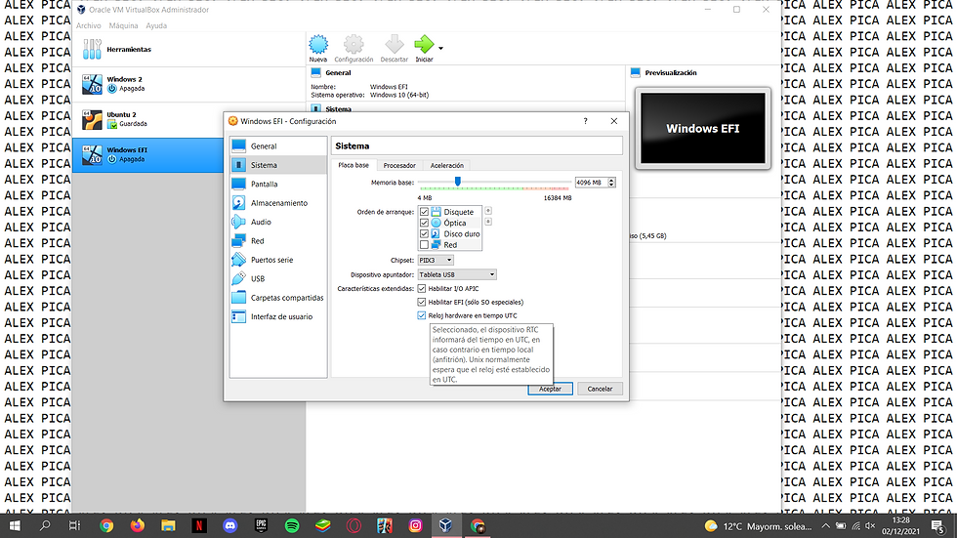Toggle Habilitar I/O APIC checkbox
Image resolution: width=957 pixels, height=538 pixels.
(x=422, y=288)
